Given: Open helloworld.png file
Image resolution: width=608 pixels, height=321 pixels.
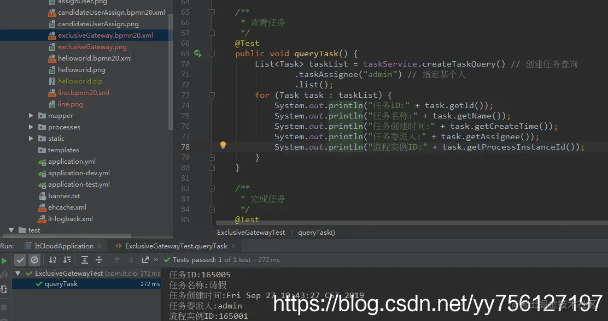Looking at the screenshot, I should [x=77, y=70].
